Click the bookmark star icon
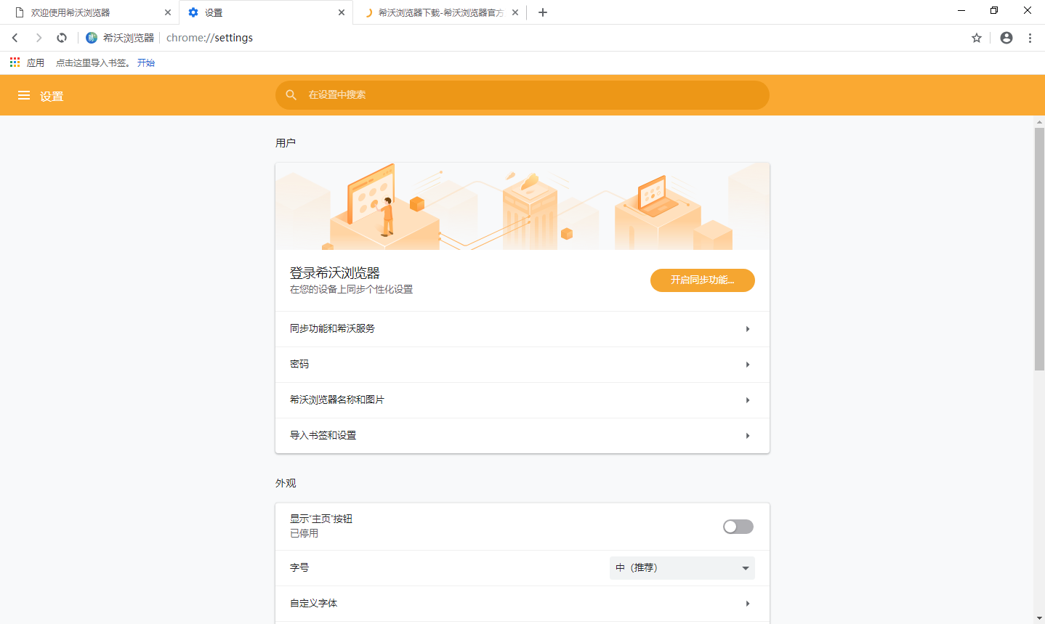Viewport: 1045px width, 624px height. pos(976,37)
